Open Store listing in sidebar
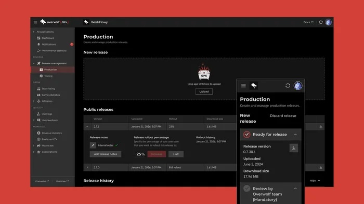Screen dimensions: 364x204 click(48, 89)
